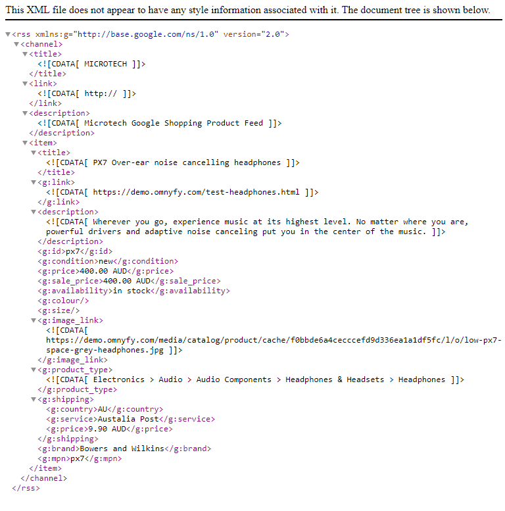Collapse the g:product_type node
This screenshot has height=511, width=505.
click(34, 370)
